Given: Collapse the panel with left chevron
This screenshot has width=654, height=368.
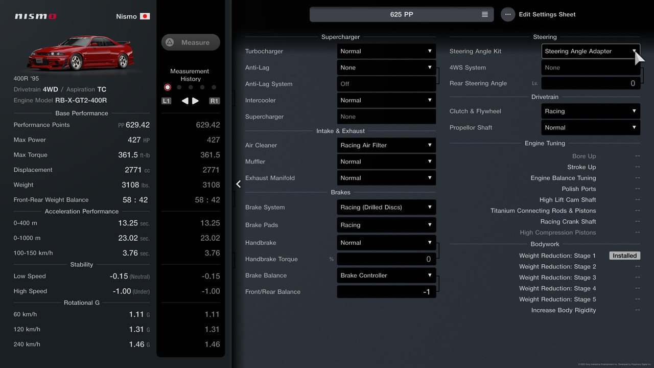Looking at the screenshot, I should click(x=238, y=184).
